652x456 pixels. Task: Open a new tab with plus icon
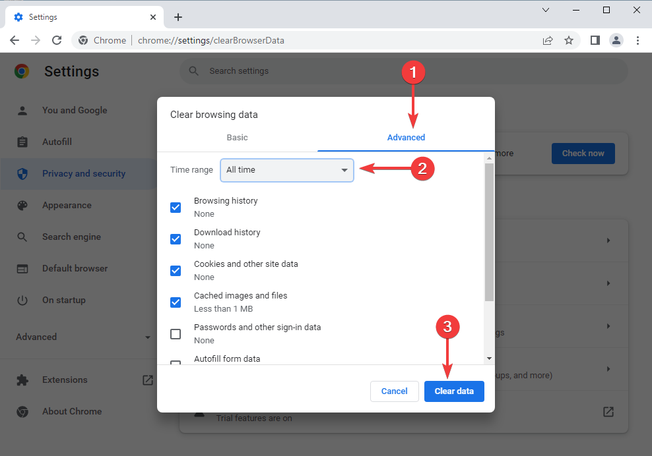pyautogui.click(x=178, y=17)
